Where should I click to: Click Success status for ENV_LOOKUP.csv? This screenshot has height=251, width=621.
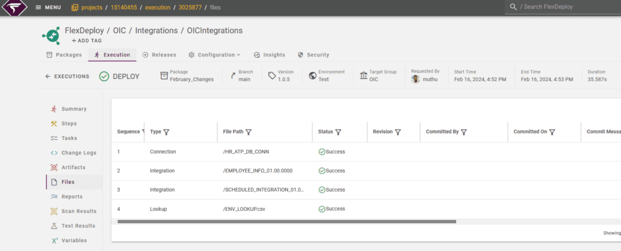click(x=332, y=209)
